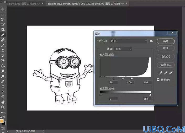Click the input highlight slider triangle
This screenshot has width=185, height=133.
click(132, 78)
